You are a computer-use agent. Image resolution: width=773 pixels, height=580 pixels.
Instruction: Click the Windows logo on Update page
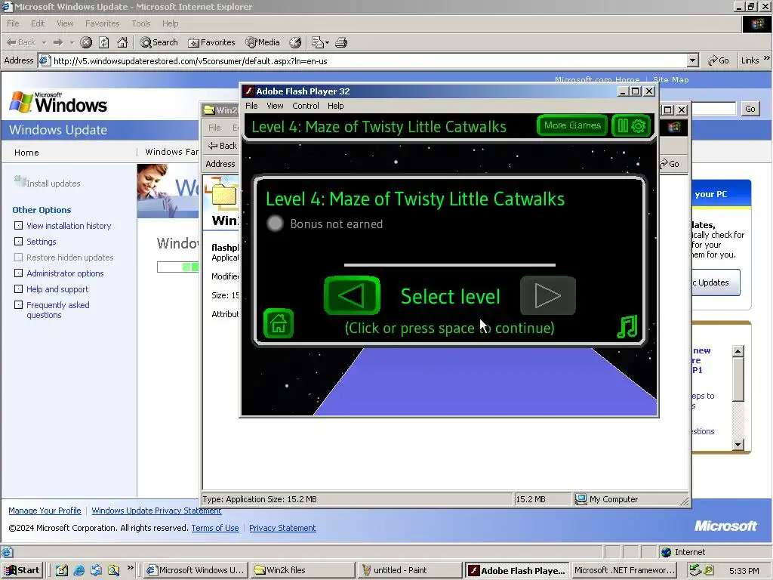pyautogui.click(x=58, y=102)
